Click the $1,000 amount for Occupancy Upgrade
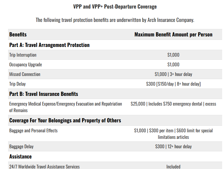 point(173,65)
